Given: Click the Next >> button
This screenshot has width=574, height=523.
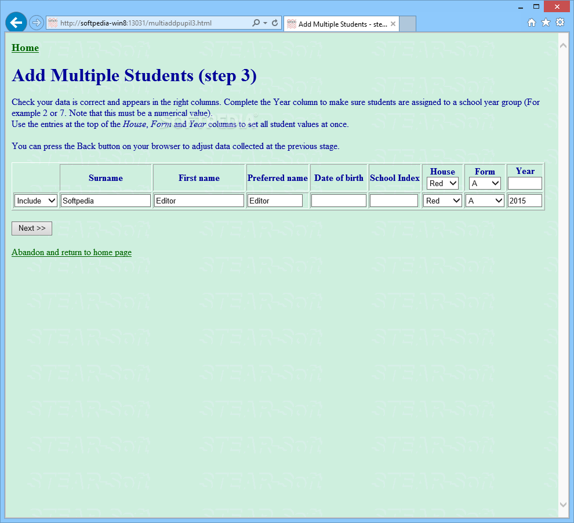Looking at the screenshot, I should (x=32, y=228).
